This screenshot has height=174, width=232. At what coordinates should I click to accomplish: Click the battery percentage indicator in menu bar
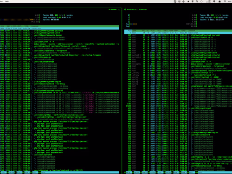230,1
